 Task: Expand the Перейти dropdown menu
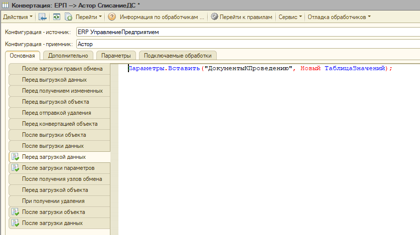pos(88,17)
